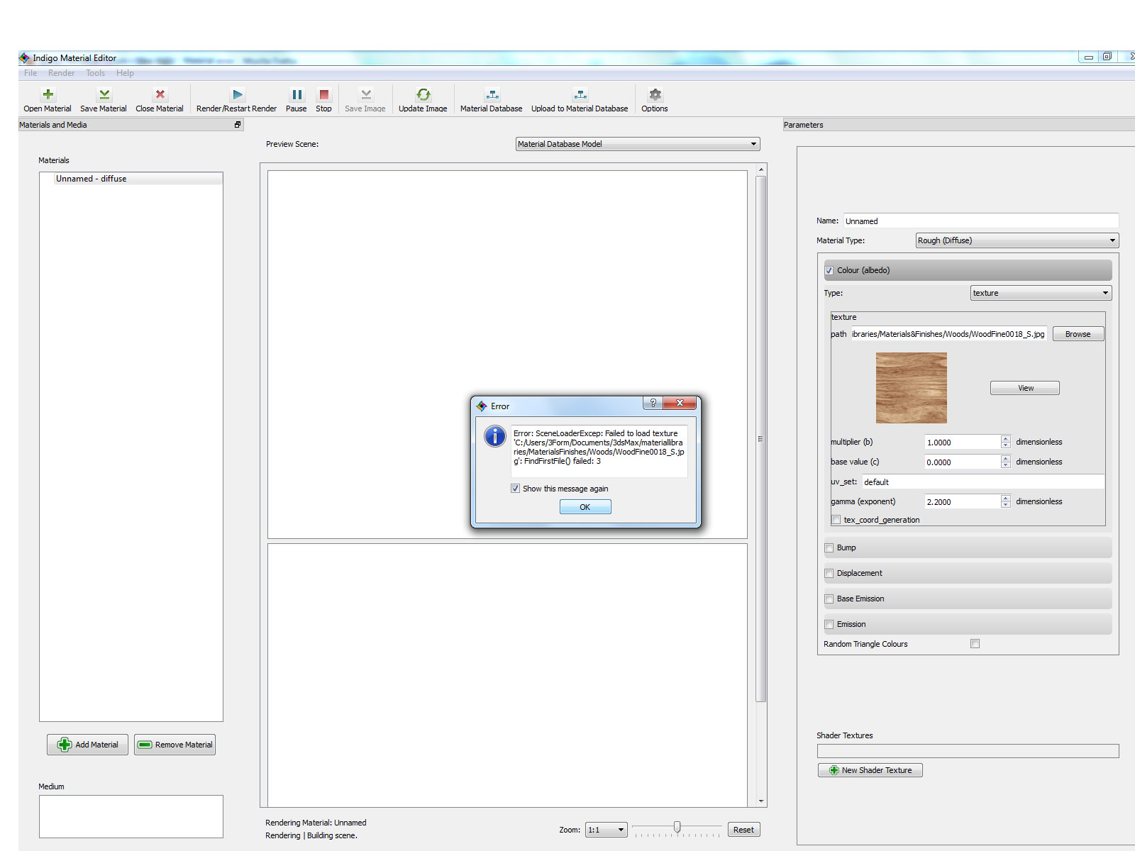Open the Options gear icon
Viewport: 1135px width, 851px height.
[x=655, y=95]
